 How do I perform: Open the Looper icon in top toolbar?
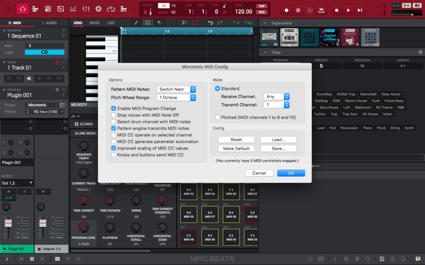coord(111,9)
